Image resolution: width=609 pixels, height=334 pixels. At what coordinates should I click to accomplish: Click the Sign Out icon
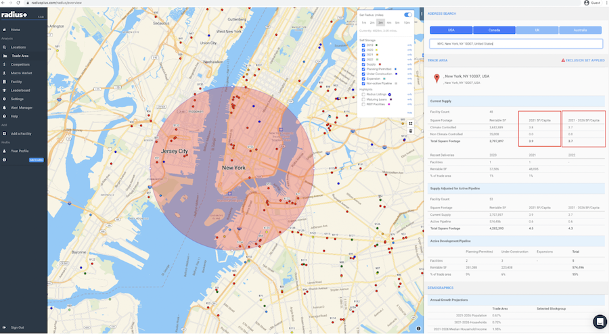coord(4,327)
